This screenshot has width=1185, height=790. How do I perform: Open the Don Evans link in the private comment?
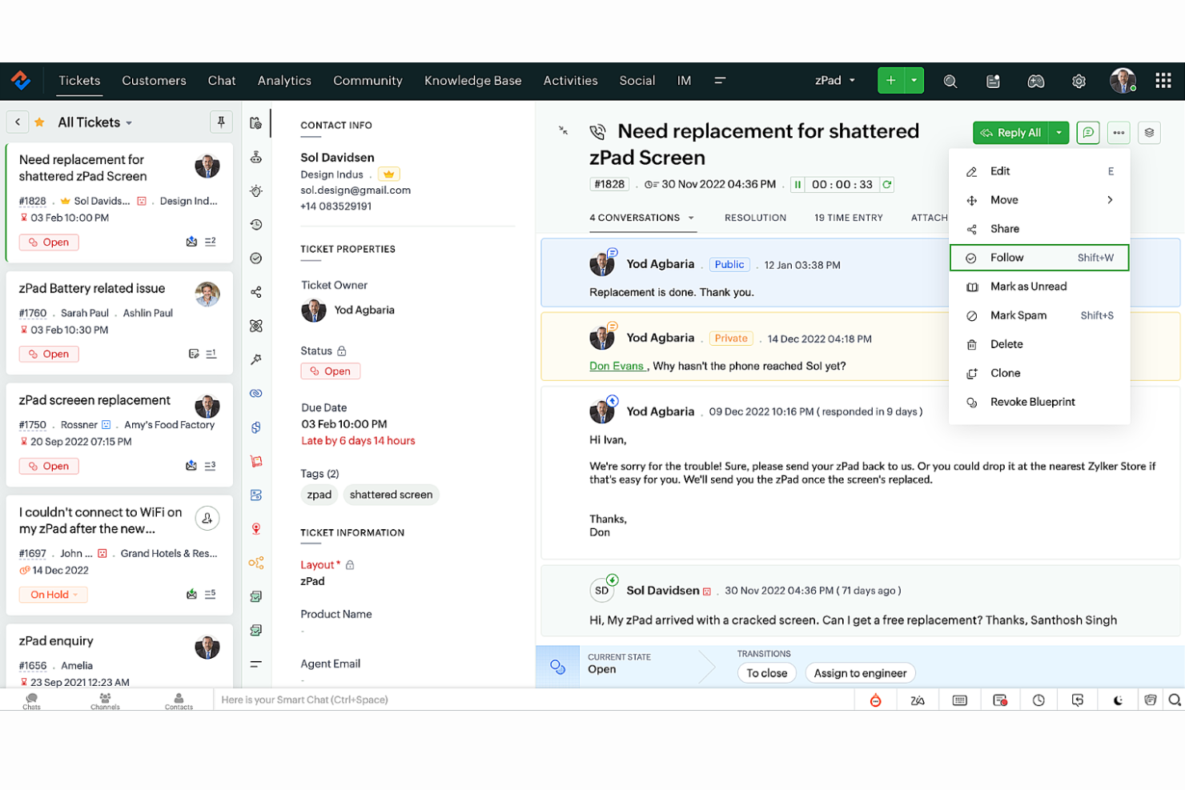[617, 366]
